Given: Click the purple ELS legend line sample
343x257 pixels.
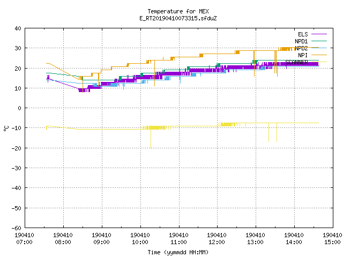Looking at the screenshot, I should click(319, 34).
